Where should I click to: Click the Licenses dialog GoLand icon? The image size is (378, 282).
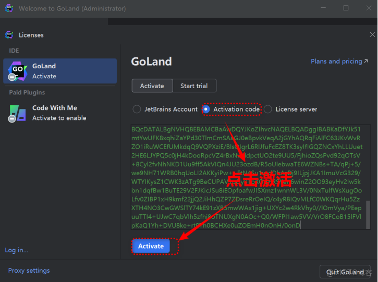pos(9,35)
